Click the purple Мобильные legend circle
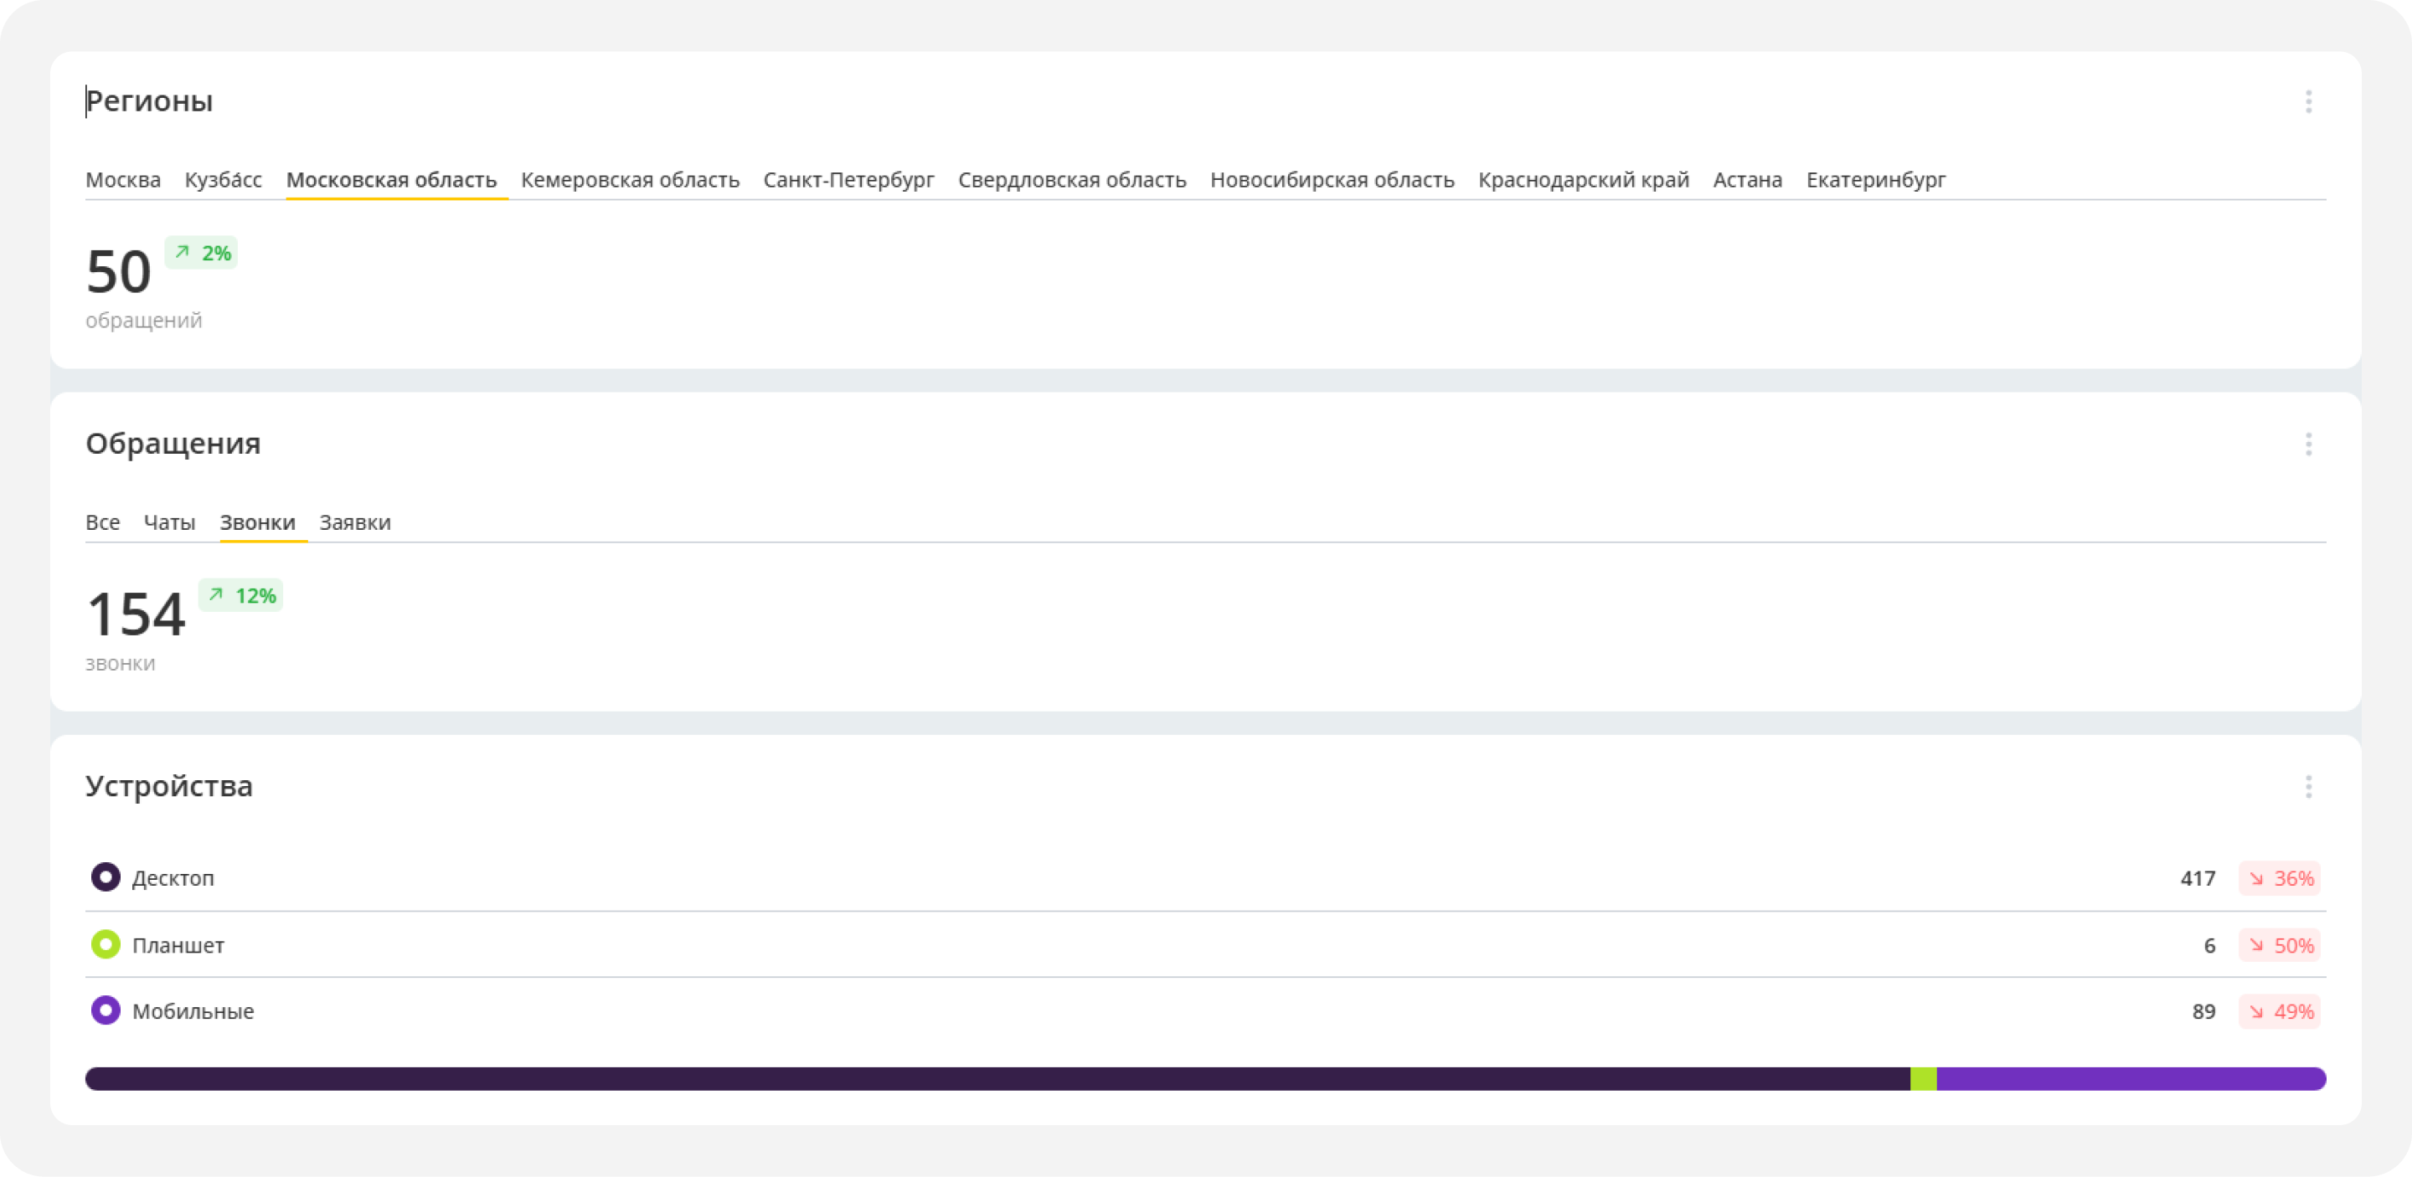Viewport: 2412px width, 1177px height. coord(106,1010)
